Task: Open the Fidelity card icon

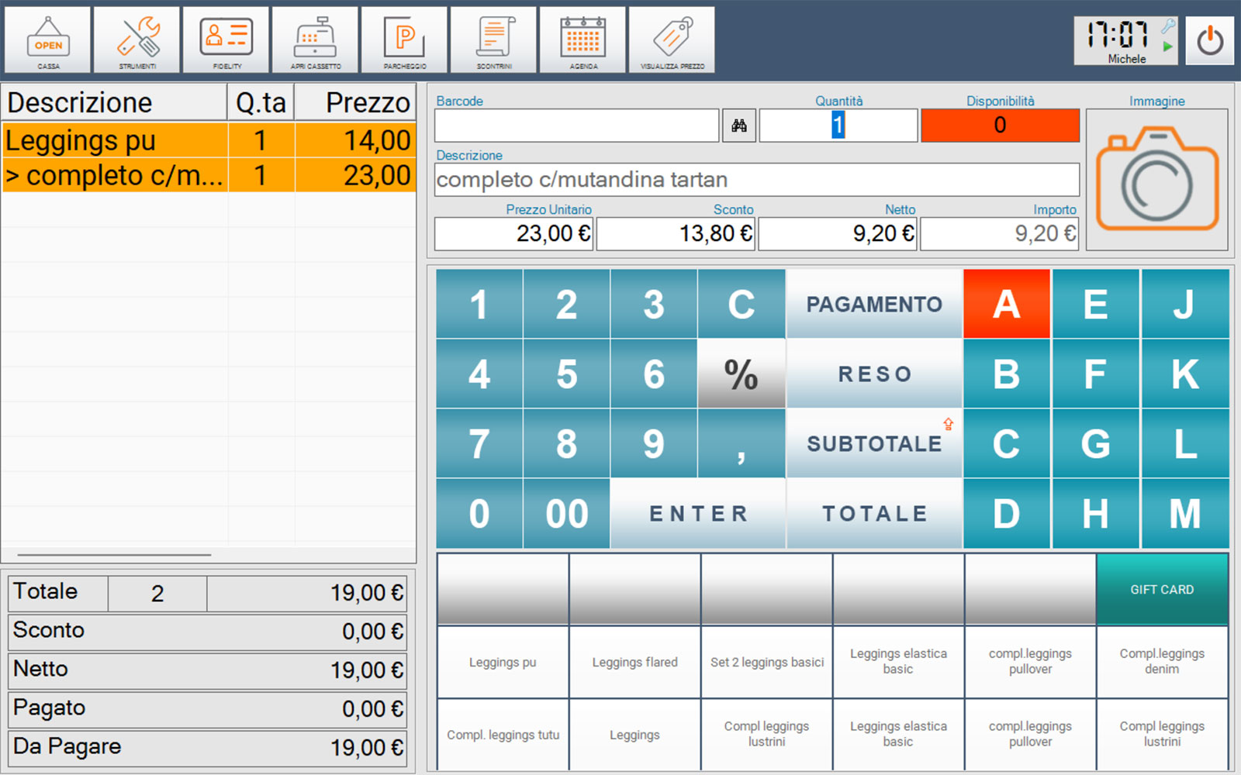Action: pyautogui.click(x=226, y=40)
